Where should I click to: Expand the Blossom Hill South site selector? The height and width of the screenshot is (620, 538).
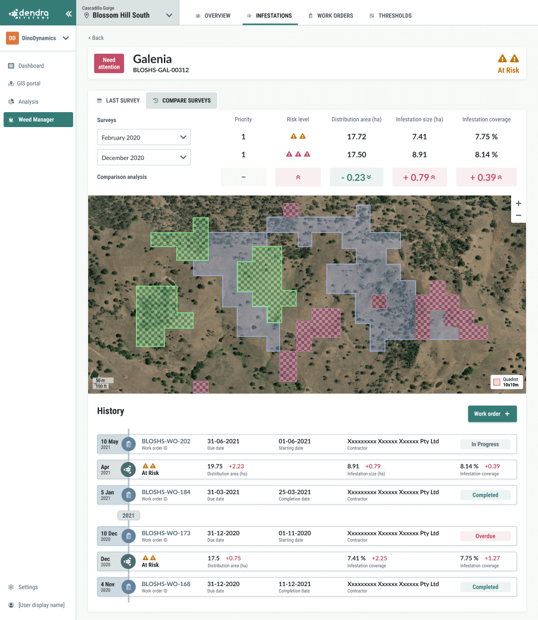coord(169,15)
